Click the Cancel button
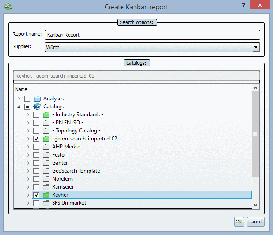 click(256, 222)
